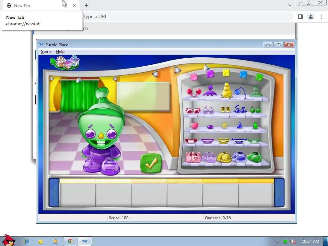
Task: Choose the purple eyes on the shelf
Action: click(x=208, y=110)
